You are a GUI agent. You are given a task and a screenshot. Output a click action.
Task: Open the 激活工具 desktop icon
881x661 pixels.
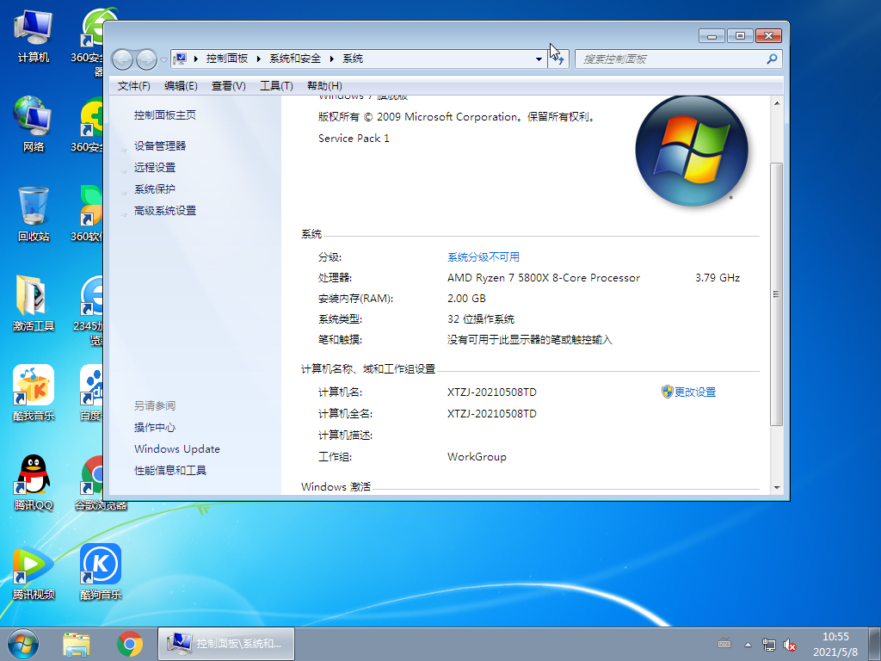[x=33, y=303]
